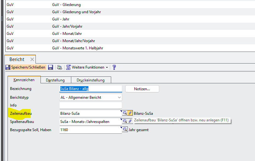The width and height of the screenshot is (255, 161).
Task: Click the magnifier search icon next to Zeilenaufbau
Action: click(125, 113)
